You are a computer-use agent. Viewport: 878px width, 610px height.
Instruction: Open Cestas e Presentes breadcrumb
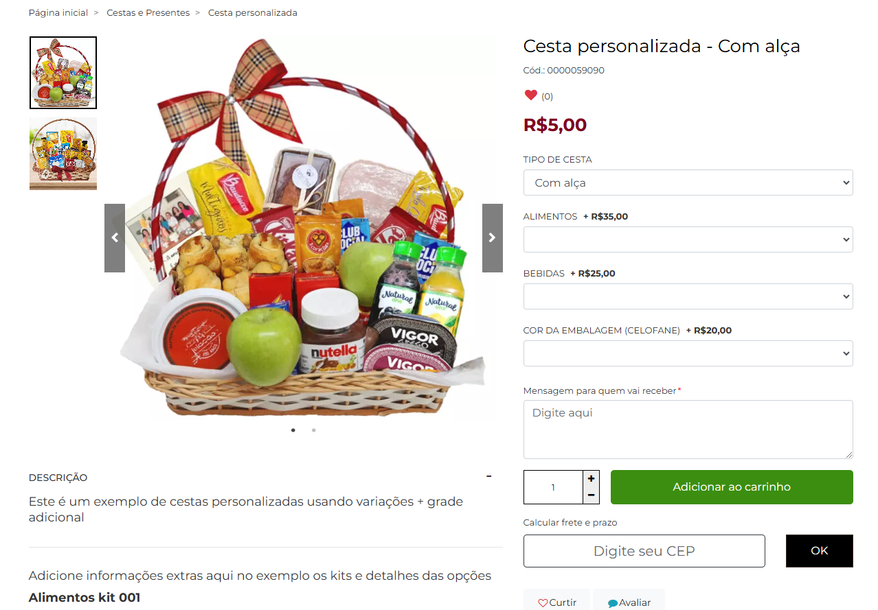click(148, 12)
